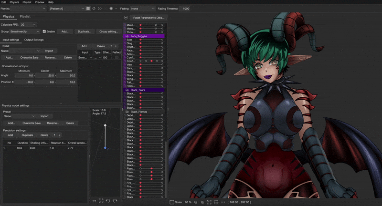Open the input settings preset Name dropdown
Image resolution: width=382 pixels, height=206 pixels.
coord(25,51)
